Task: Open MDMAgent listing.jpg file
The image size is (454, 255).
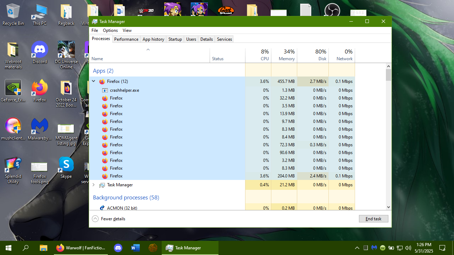Action: [x=66, y=134]
